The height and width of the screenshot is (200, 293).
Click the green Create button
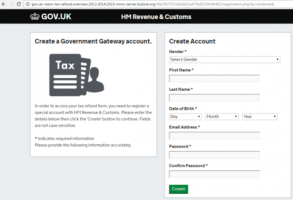pos(178,189)
